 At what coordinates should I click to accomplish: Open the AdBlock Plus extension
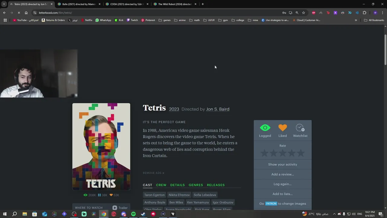click(x=314, y=13)
